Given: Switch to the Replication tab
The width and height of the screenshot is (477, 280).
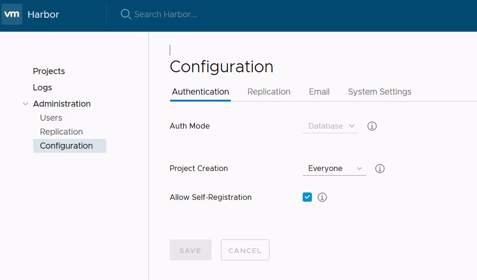Looking at the screenshot, I should [269, 92].
